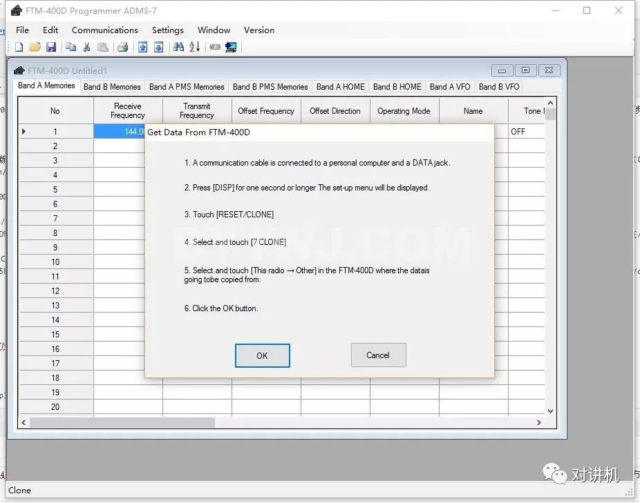Switch to Band A HOME tab

(x=341, y=87)
